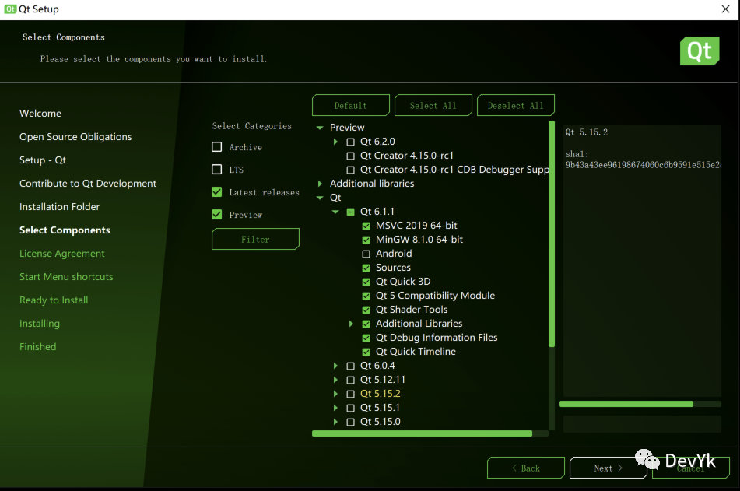The image size is (740, 491).
Task: Uncheck the MSVC 2019 64-bit component
Action: pyautogui.click(x=366, y=226)
